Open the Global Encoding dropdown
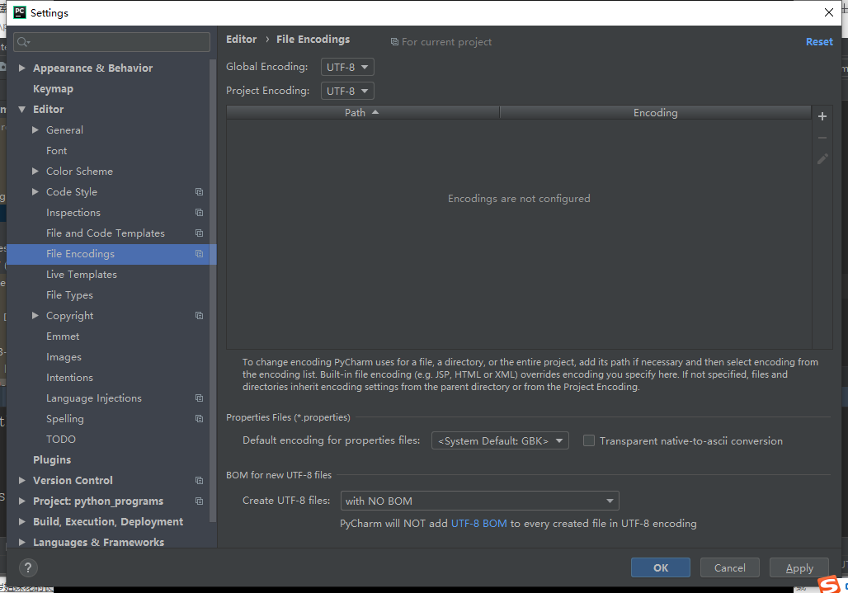 (x=347, y=67)
